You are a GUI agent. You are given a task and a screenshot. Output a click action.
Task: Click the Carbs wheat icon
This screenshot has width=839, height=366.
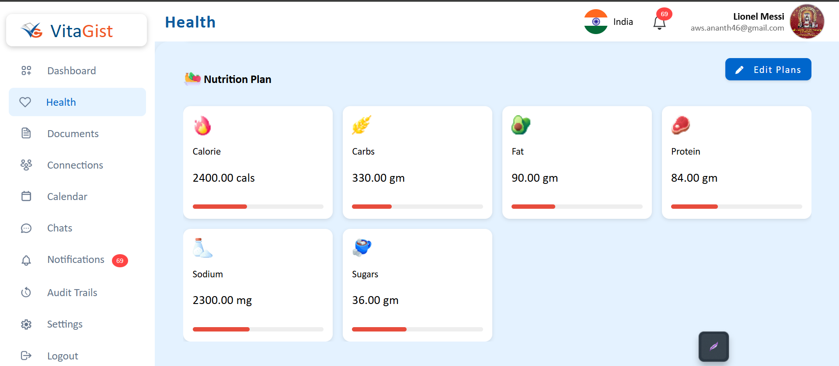pyautogui.click(x=362, y=125)
